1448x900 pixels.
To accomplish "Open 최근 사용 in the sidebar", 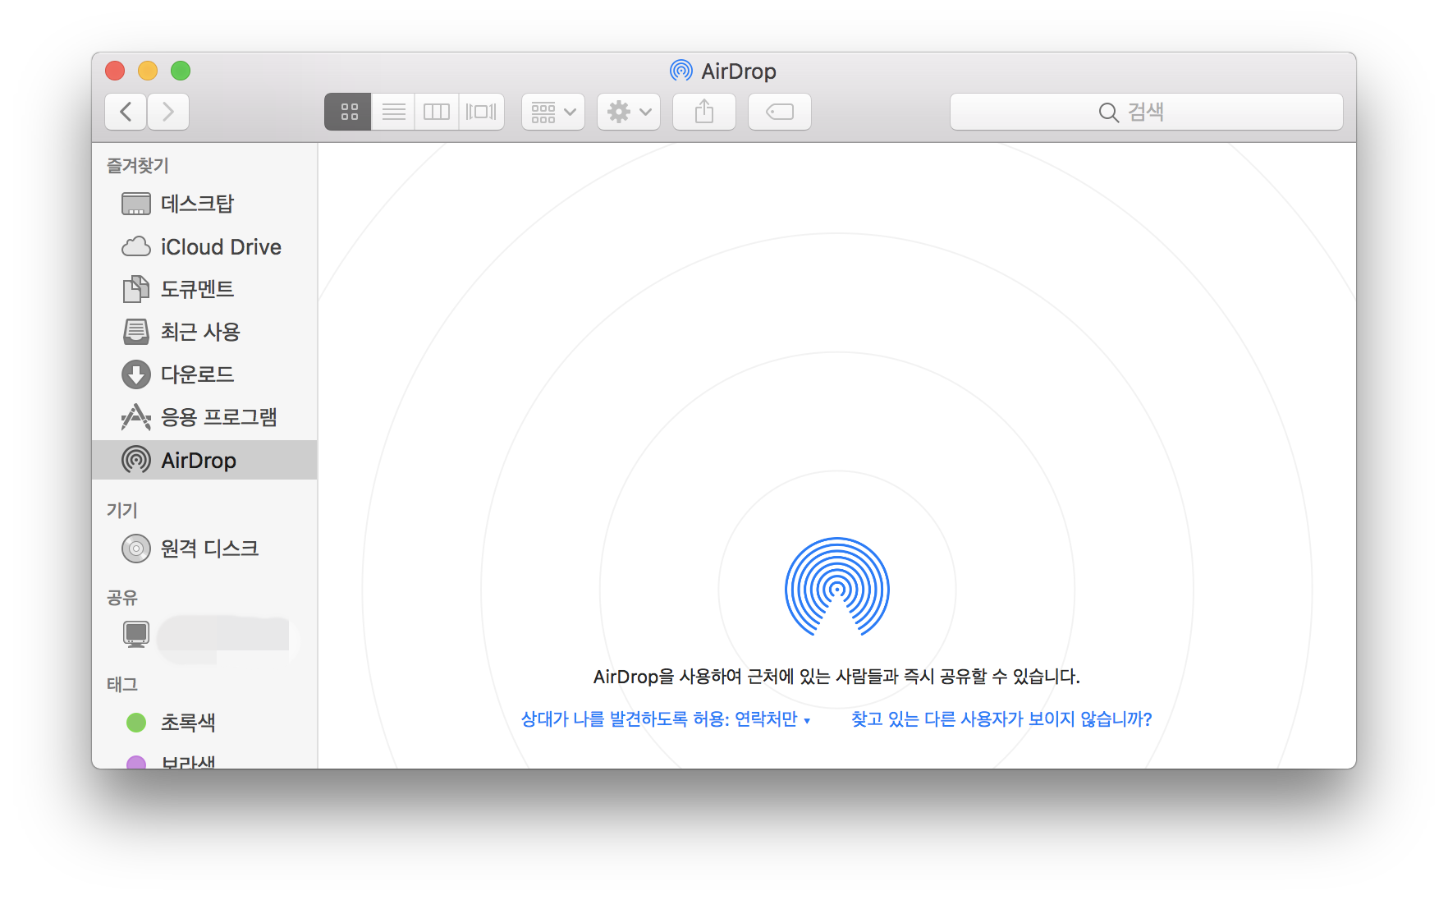I will click(x=204, y=332).
